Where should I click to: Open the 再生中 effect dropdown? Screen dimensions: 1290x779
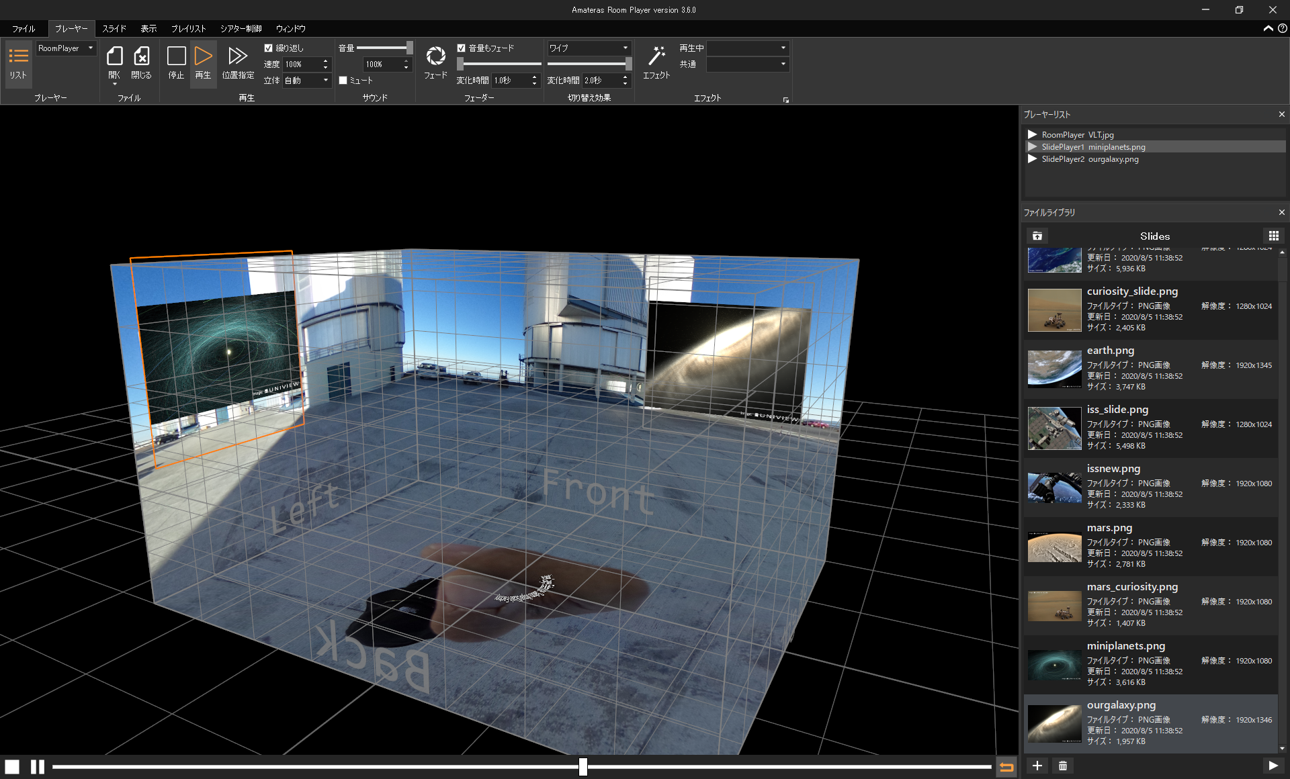point(747,48)
